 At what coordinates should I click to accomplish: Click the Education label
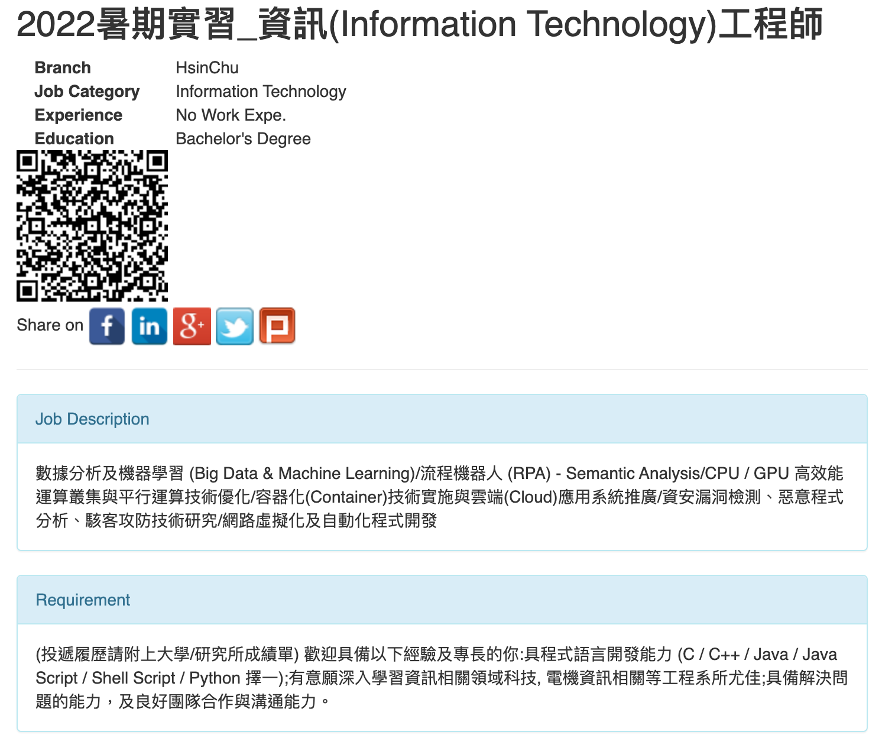pyautogui.click(x=74, y=139)
